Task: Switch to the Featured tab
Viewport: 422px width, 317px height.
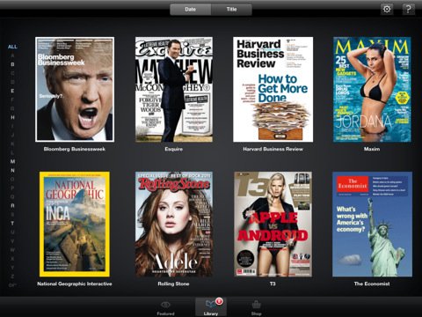Action: [165, 307]
